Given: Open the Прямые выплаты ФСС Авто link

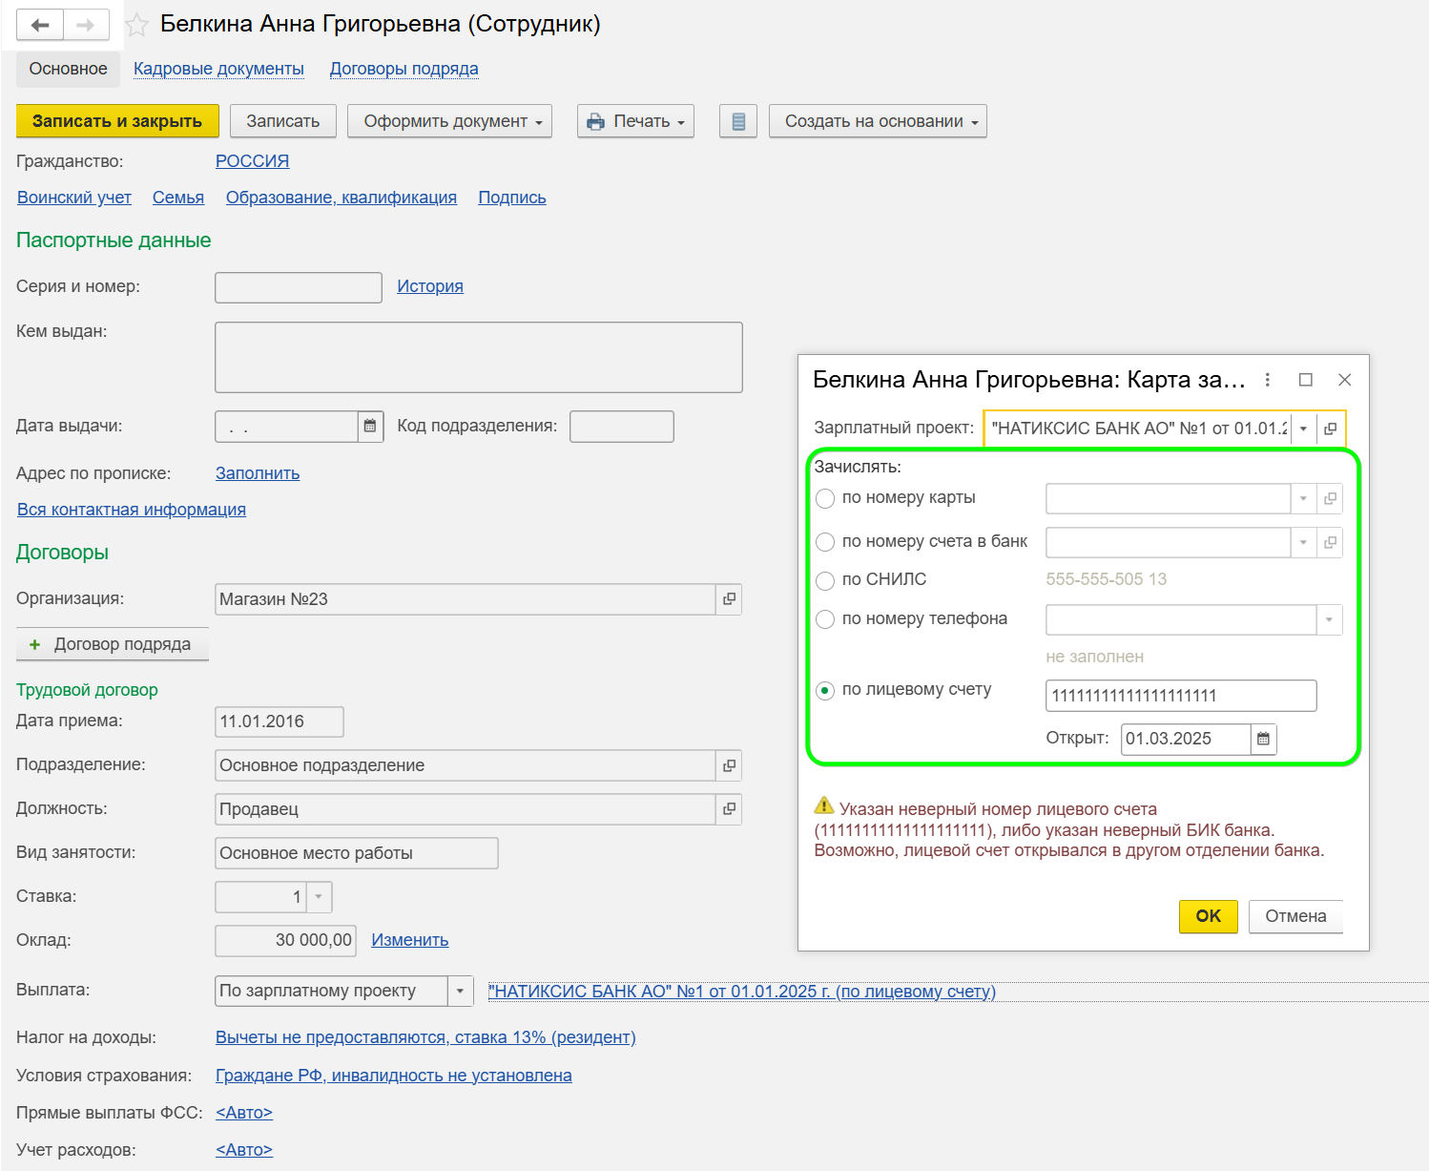Looking at the screenshot, I should click(244, 1113).
